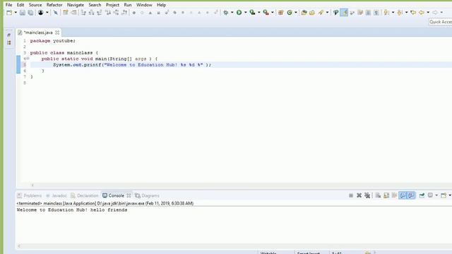The width and height of the screenshot is (452, 254).
Task: Click the Last Edit Location icon
Action: tap(413, 13)
